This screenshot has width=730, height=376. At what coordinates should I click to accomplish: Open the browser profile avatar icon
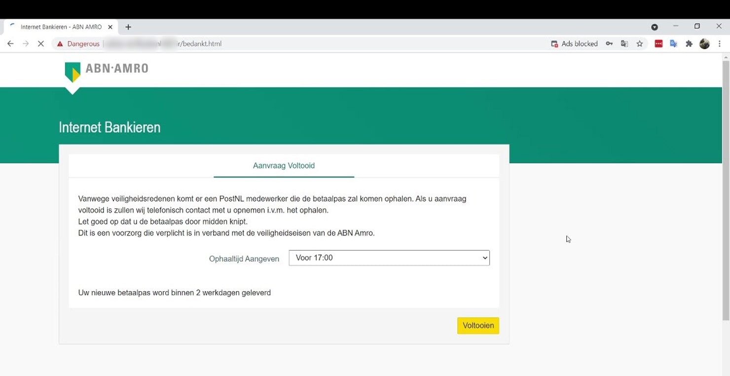(x=704, y=43)
